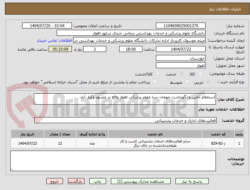Click the شهر محل تحویل field اهواز
The image size is (250, 190).
click(181, 65)
